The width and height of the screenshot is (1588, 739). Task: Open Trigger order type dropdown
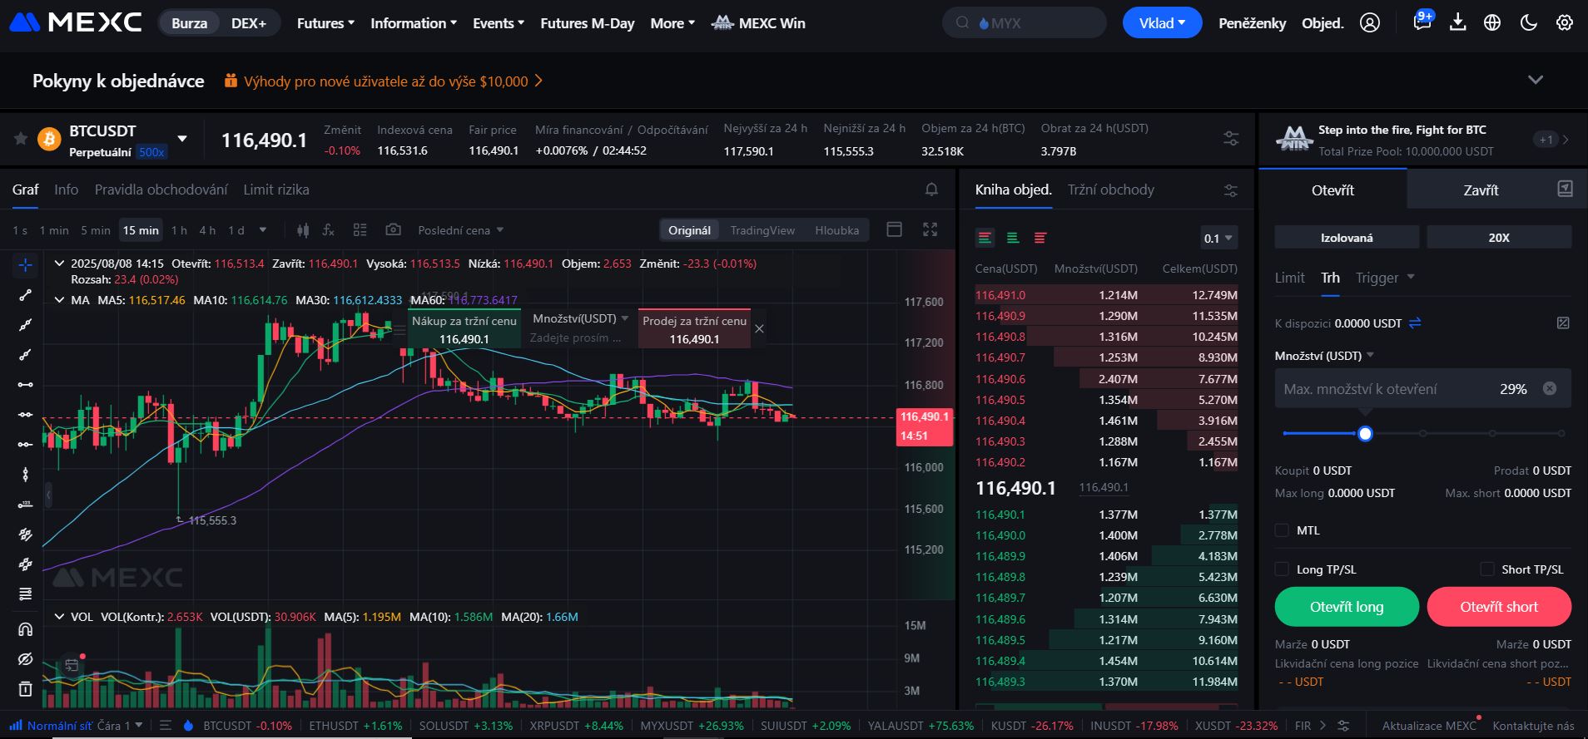click(x=1385, y=278)
